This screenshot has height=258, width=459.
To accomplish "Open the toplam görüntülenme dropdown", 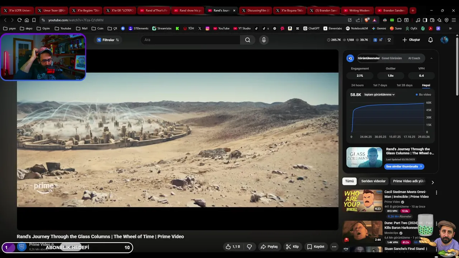I will 379,95.
